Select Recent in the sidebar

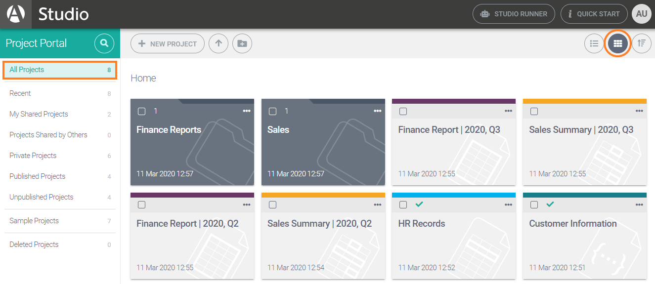pyautogui.click(x=20, y=93)
